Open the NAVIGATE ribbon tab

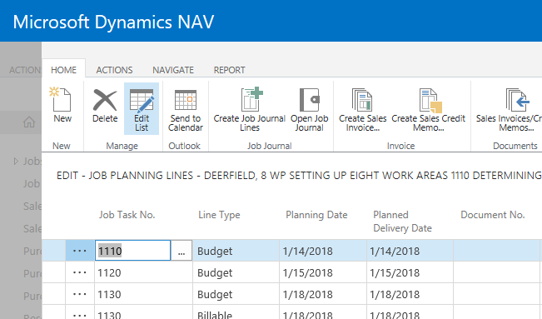coord(173,70)
